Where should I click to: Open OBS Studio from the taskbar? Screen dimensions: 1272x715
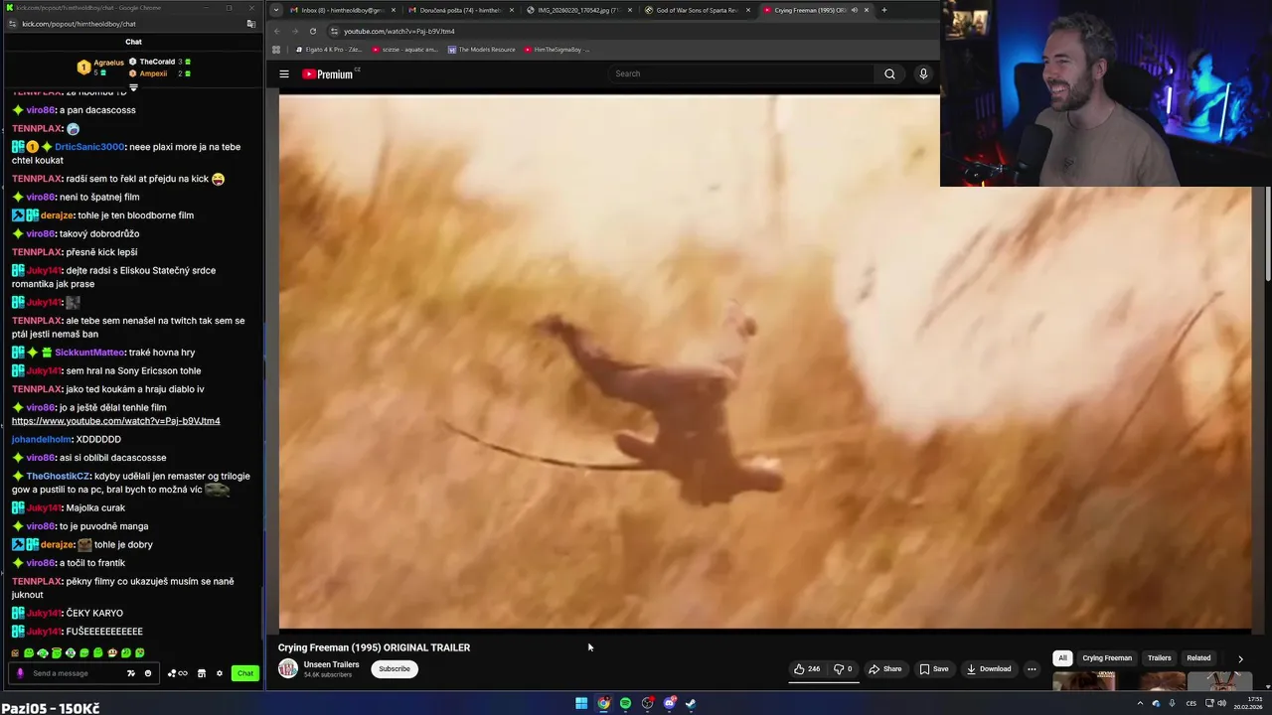(647, 703)
